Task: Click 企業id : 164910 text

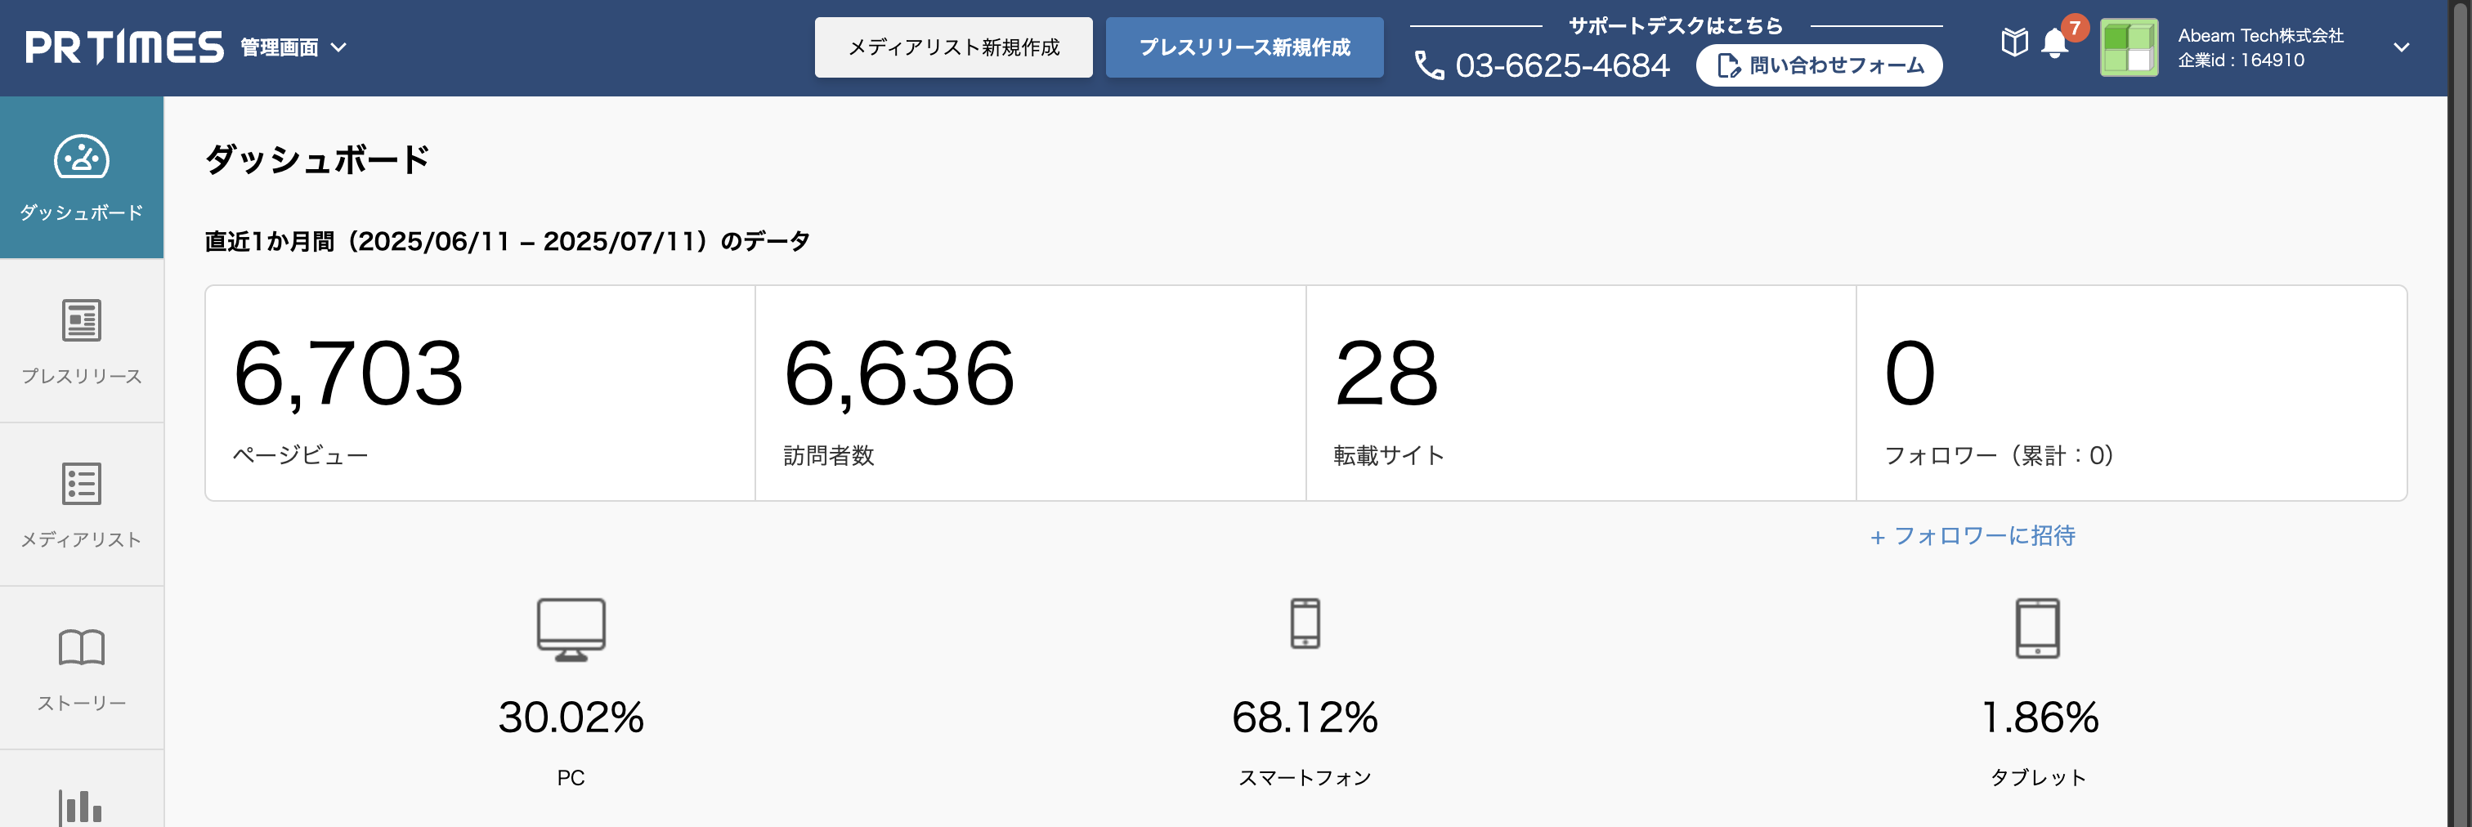Action: 2241,60
